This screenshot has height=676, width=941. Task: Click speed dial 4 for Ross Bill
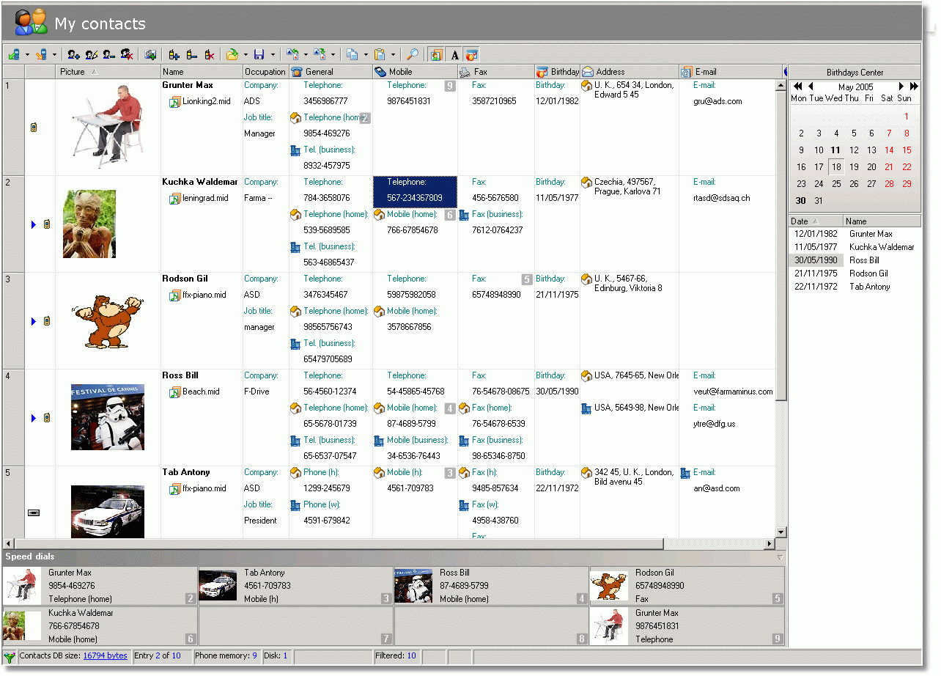point(492,586)
